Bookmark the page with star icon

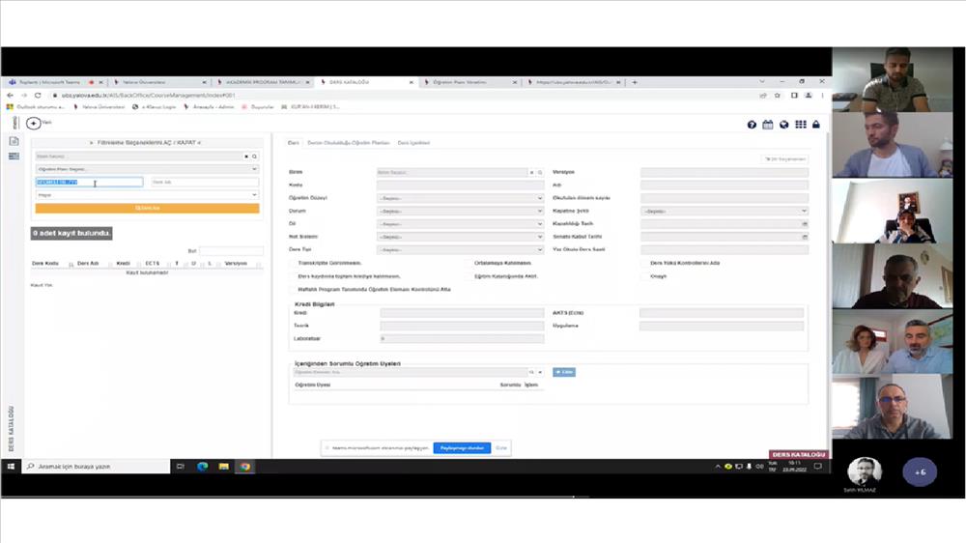coord(778,95)
